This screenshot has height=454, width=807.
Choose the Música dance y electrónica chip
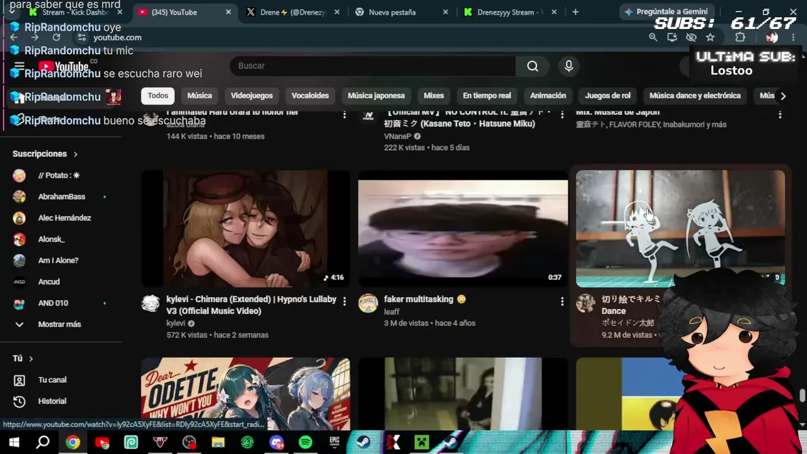coord(695,96)
